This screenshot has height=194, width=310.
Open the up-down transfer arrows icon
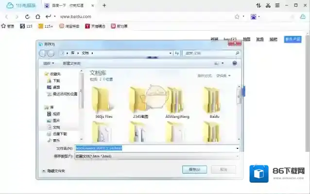click(258, 5)
